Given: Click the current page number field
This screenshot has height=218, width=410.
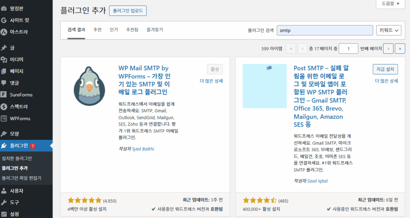Looking at the screenshot, I should click(x=348, y=48).
